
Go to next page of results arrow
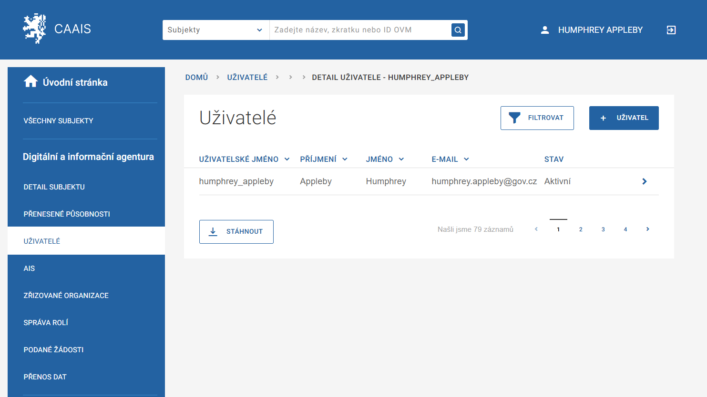[x=647, y=229]
